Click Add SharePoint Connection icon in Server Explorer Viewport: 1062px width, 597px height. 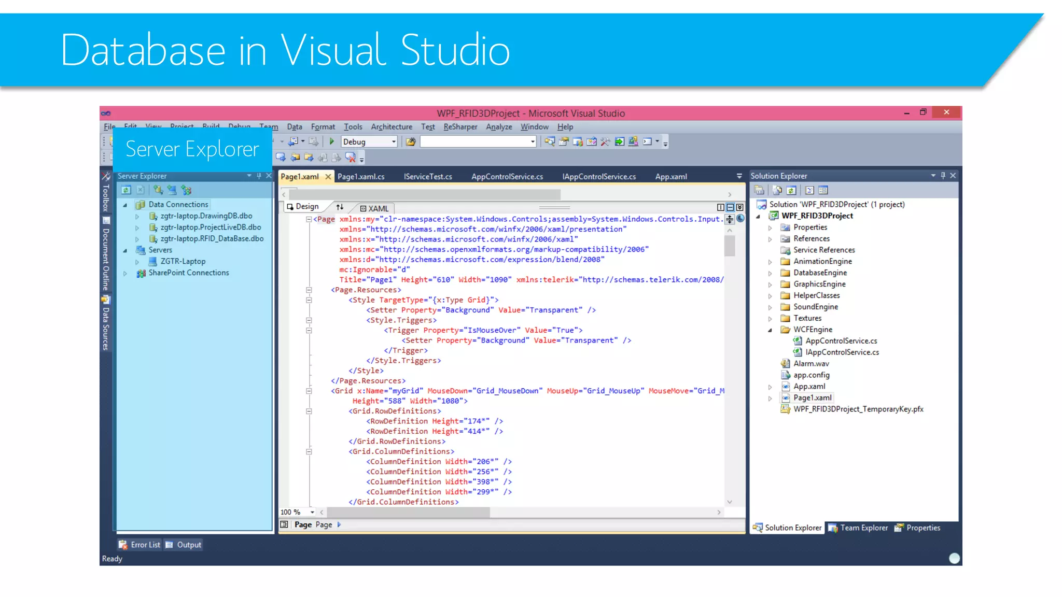tap(186, 190)
